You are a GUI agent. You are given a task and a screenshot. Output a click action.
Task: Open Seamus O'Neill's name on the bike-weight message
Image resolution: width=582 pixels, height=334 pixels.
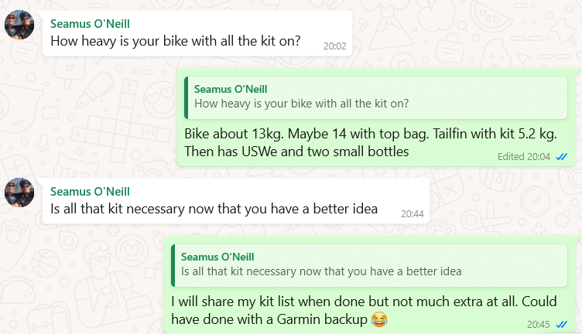pyautogui.click(x=90, y=24)
